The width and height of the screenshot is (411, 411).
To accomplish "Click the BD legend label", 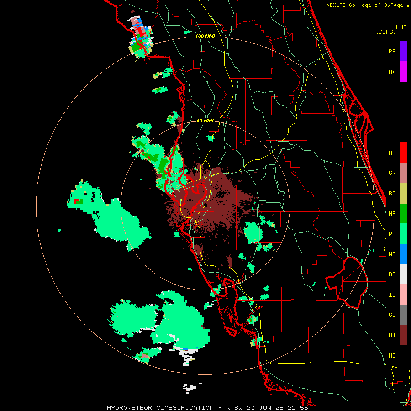I will (x=392, y=194).
